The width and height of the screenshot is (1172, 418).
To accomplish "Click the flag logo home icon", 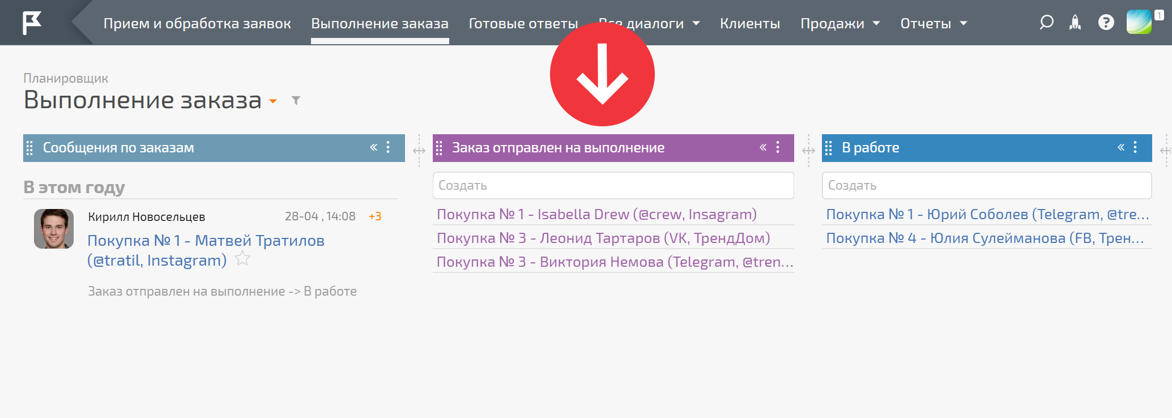I will pos(32,23).
